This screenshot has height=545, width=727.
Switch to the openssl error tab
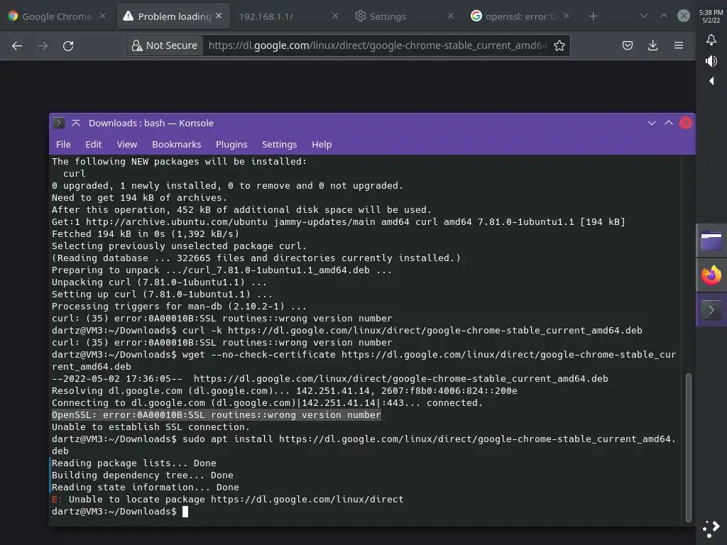519,16
